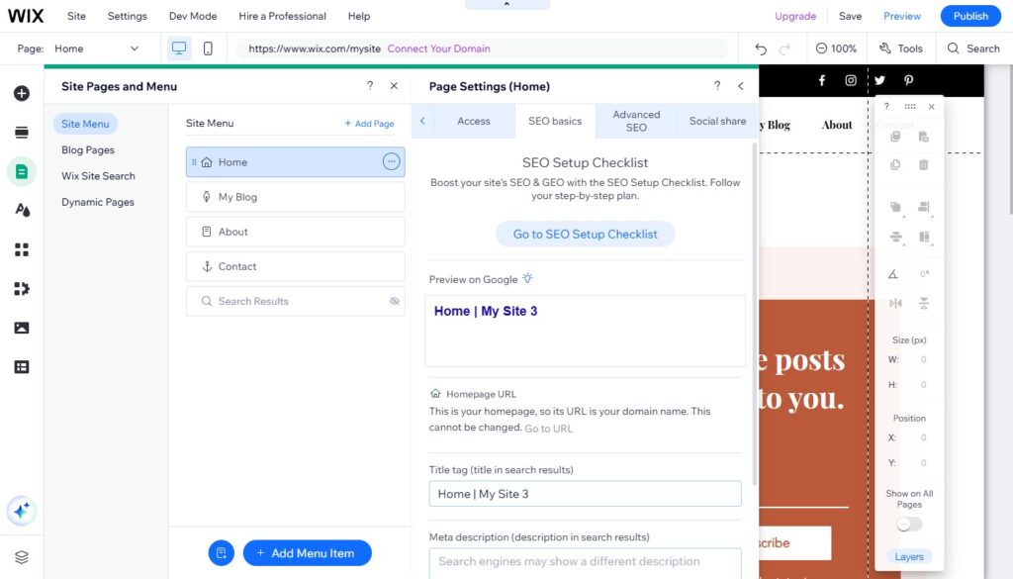The width and height of the screenshot is (1013, 579).
Task: Select Blog Pages section
Action: (88, 149)
